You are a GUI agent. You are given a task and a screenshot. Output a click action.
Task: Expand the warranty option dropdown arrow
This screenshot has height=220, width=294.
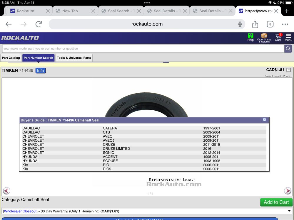[x=290, y=211]
